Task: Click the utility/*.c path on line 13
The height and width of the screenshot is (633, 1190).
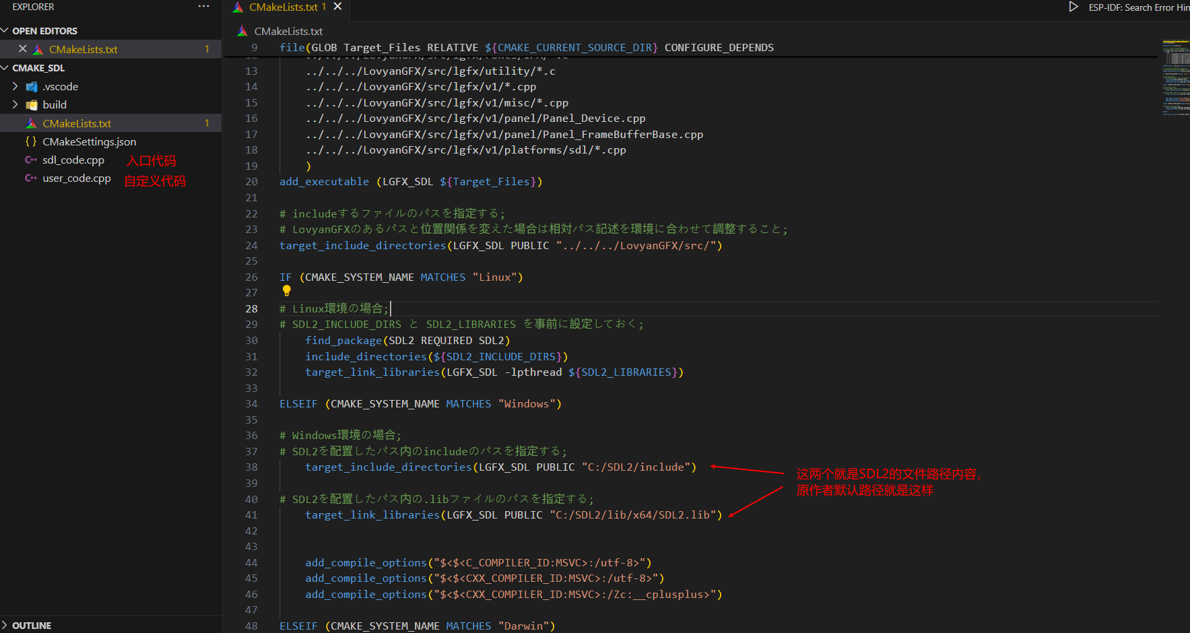Action: 430,71
